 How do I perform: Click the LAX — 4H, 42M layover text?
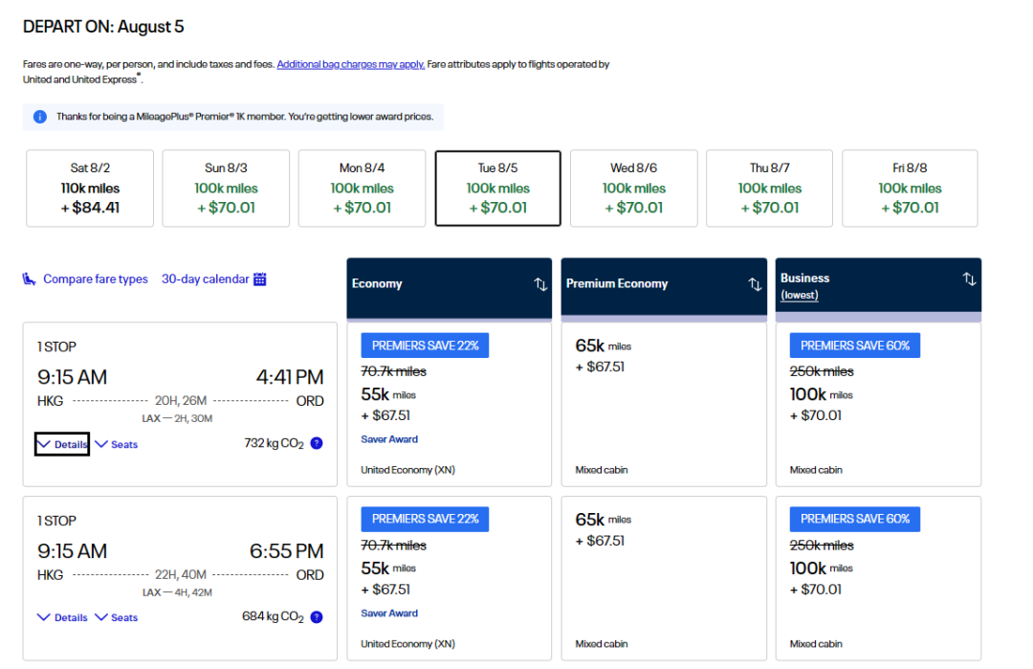177,592
